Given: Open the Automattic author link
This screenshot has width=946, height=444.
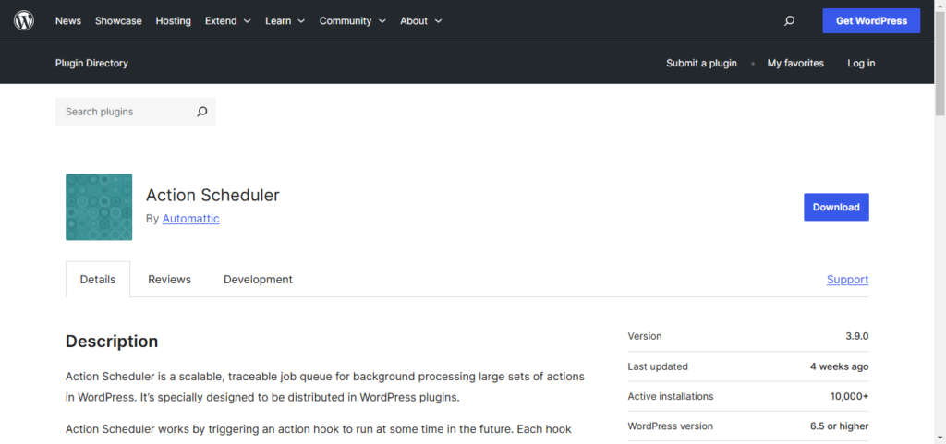Looking at the screenshot, I should pos(190,219).
